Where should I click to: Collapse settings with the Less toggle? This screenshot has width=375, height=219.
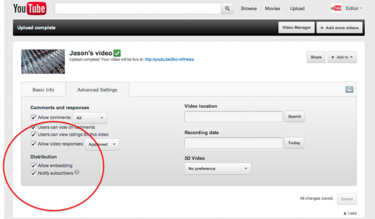pyautogui.click(x=350, y=213)
